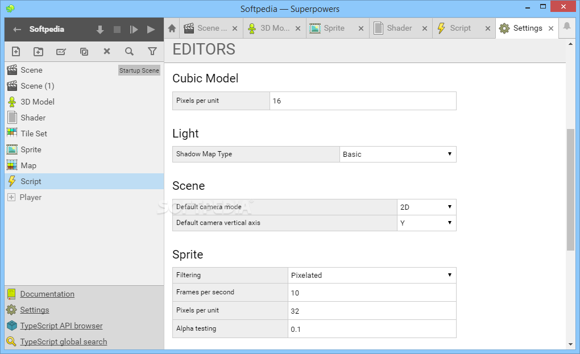Edit the Frames per second field
The height and width of the screenshot is (354, 580).
pos(372,293)
